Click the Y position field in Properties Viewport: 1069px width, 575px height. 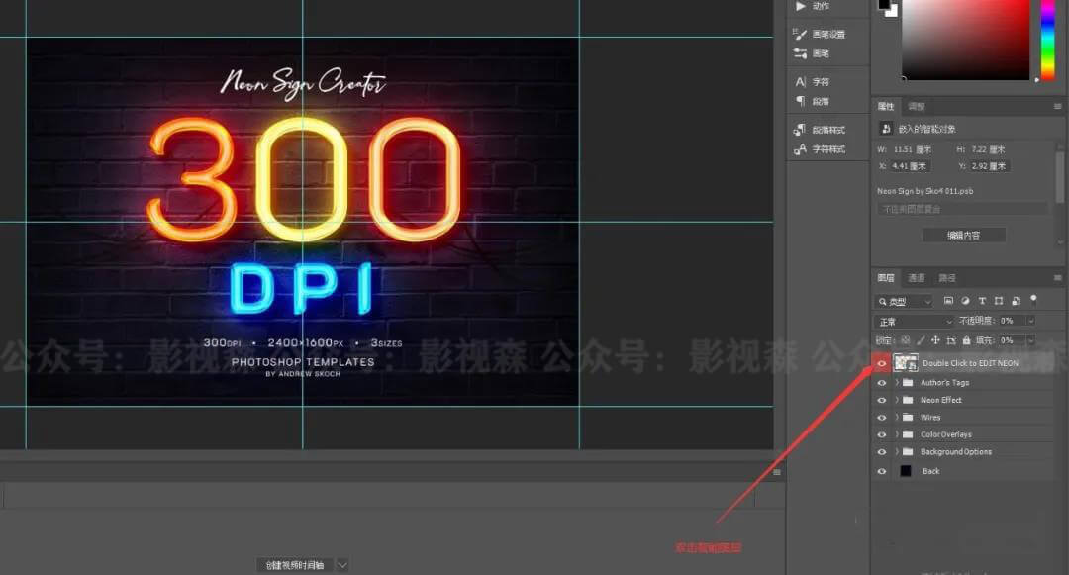989,166
